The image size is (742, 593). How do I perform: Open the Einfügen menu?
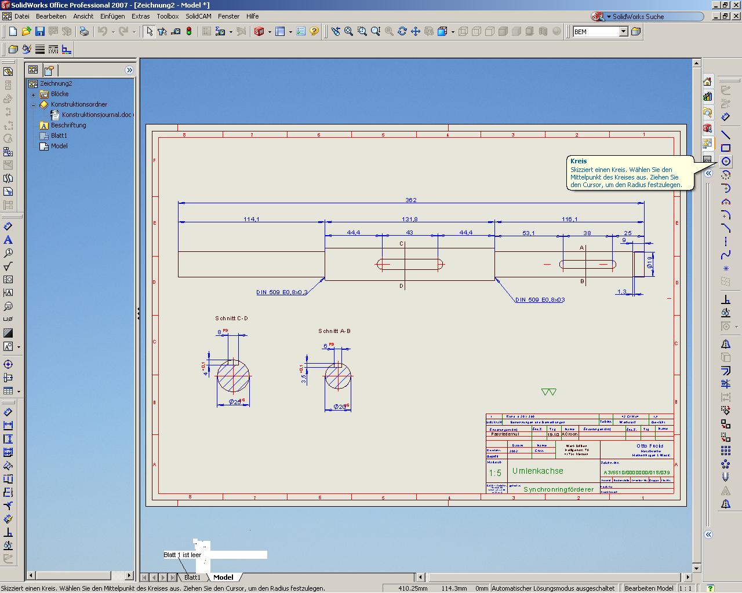tap(112, 16)
